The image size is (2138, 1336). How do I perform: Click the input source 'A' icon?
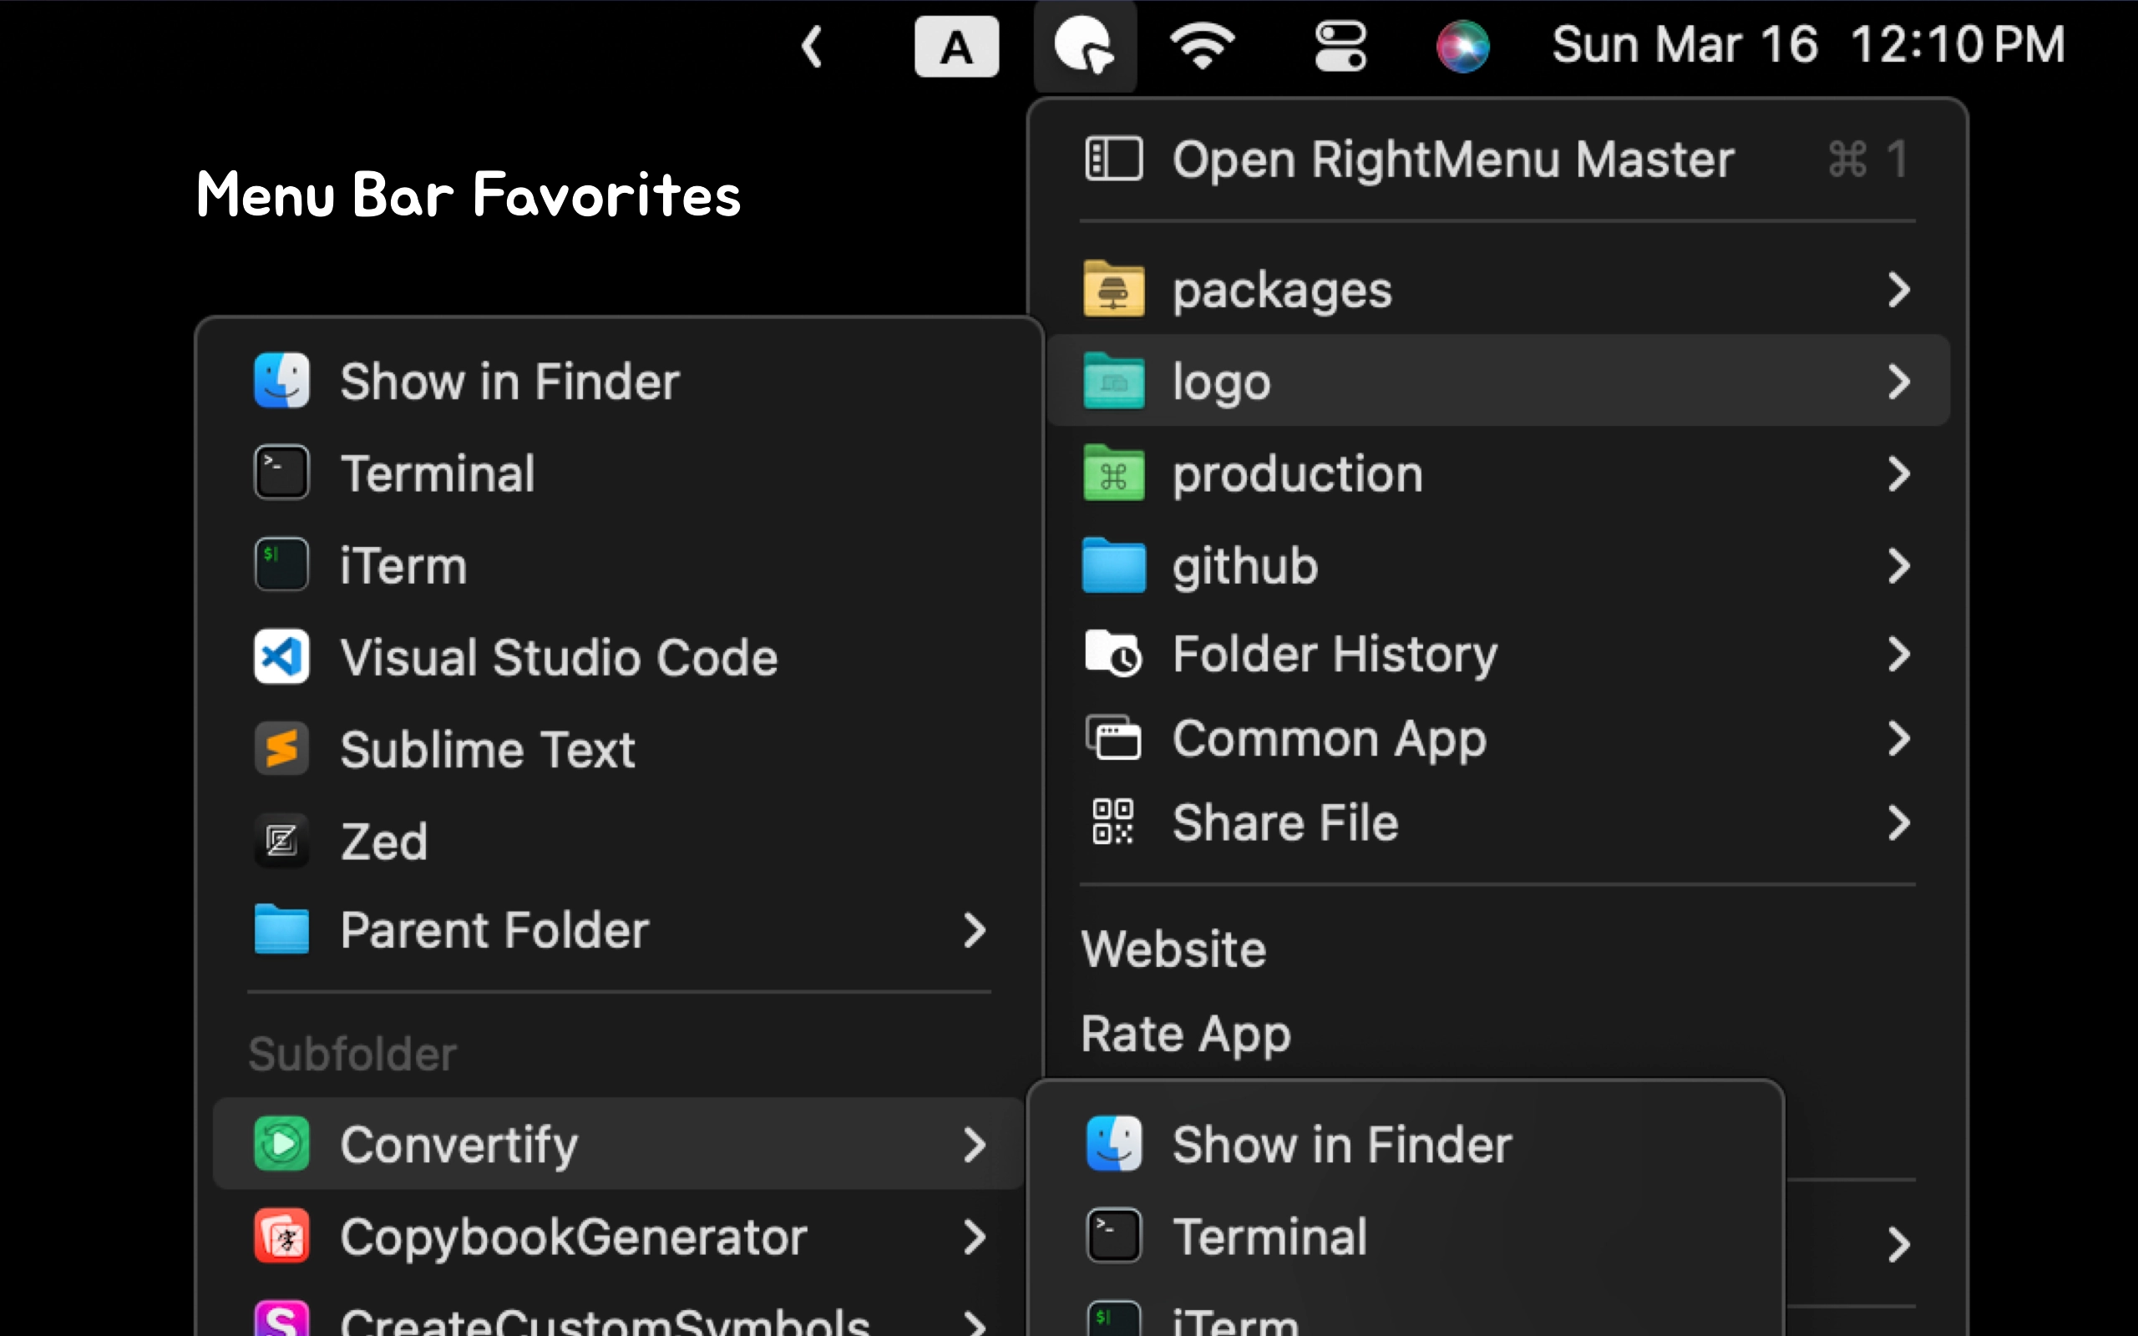pos(957,46)
